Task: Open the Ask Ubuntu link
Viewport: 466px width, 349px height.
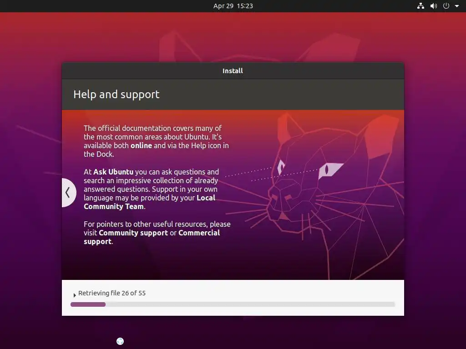Action: click(113, 172)
